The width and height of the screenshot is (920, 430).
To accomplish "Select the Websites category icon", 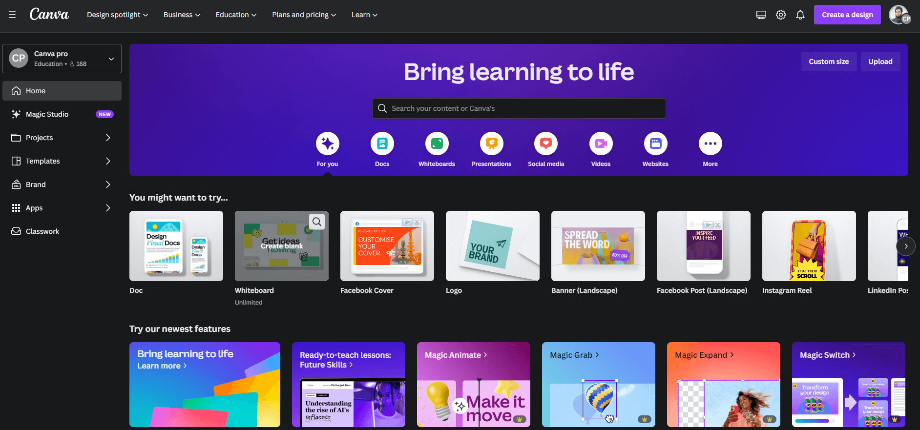I will (656, 143).
